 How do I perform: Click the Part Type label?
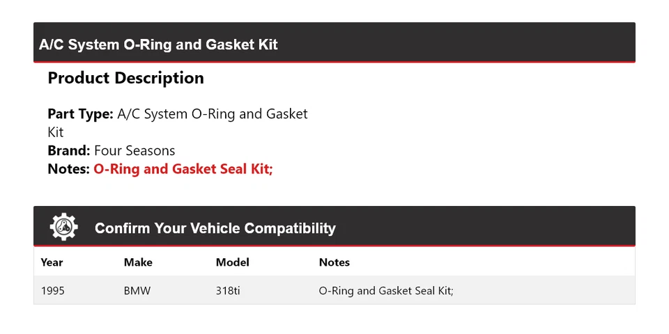(x=80, y=114)
